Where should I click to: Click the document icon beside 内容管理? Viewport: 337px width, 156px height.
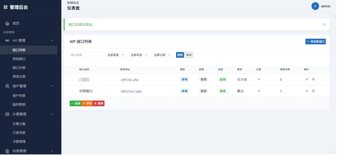[7, 151]
